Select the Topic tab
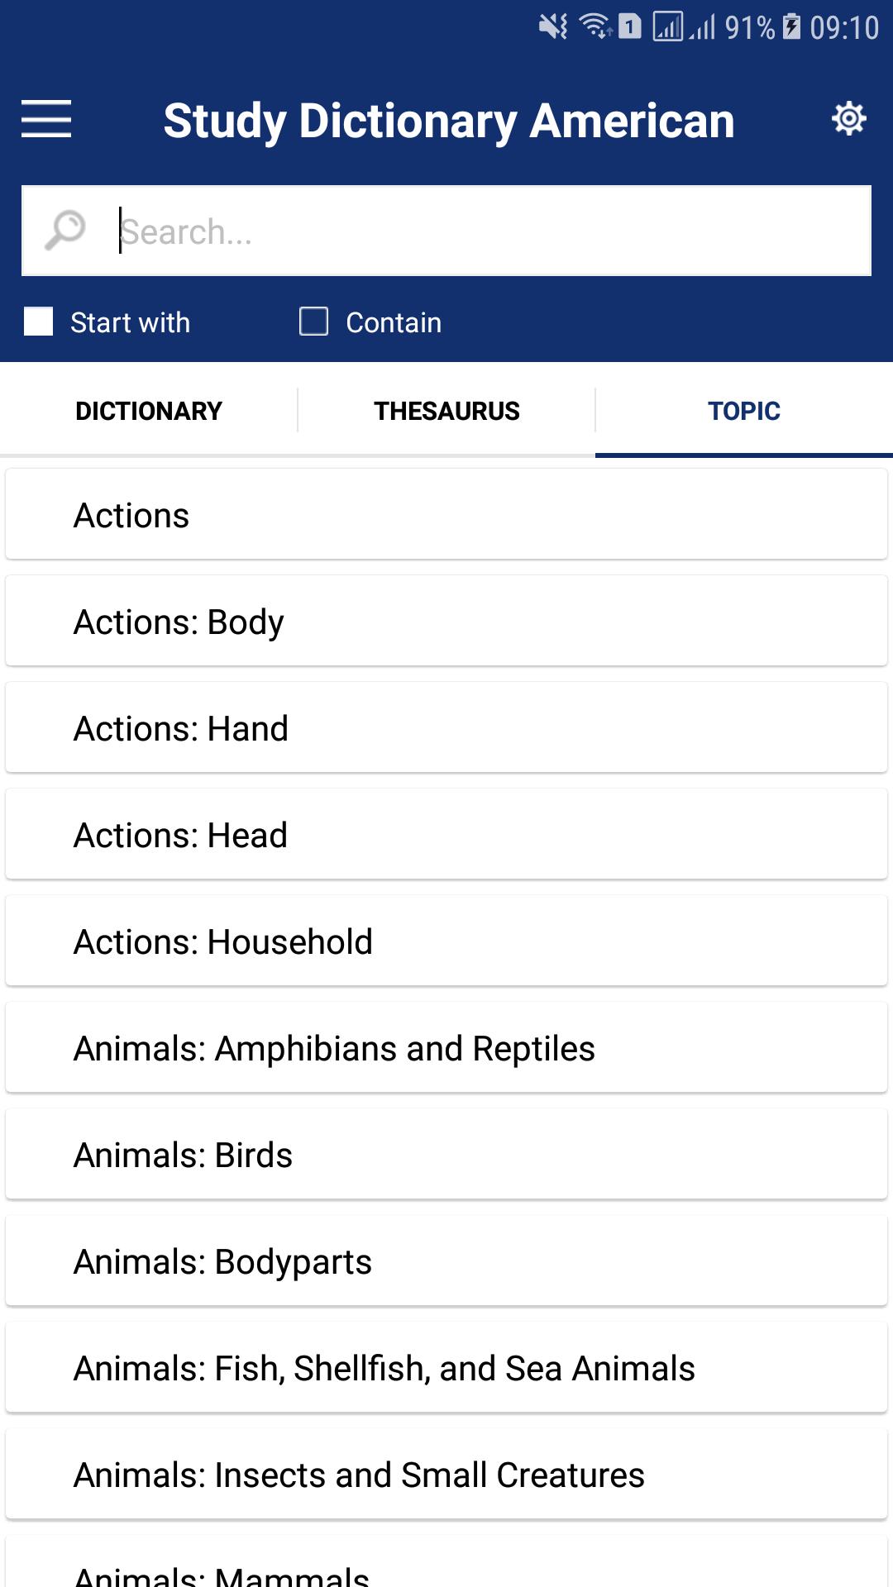The image size is (893, 1587). 744,410
